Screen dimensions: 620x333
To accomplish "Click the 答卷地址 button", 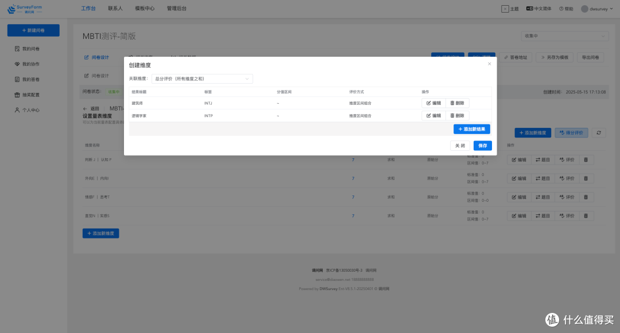I will (x=516, y=57).
